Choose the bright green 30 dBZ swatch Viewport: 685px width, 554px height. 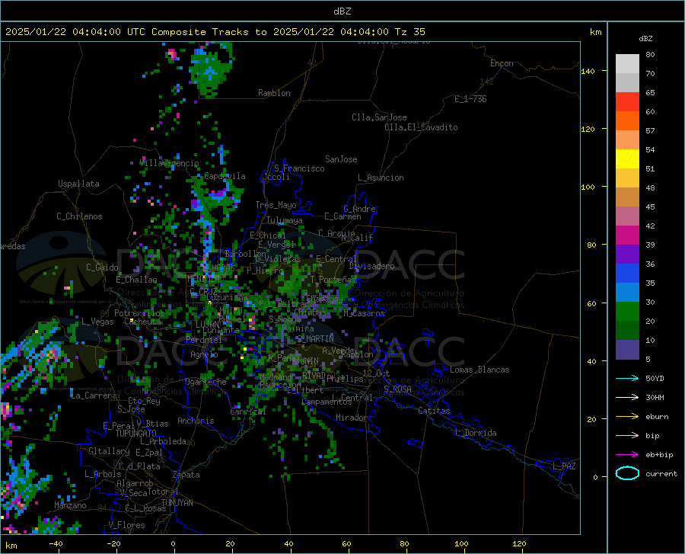click(x=627, y=312)
